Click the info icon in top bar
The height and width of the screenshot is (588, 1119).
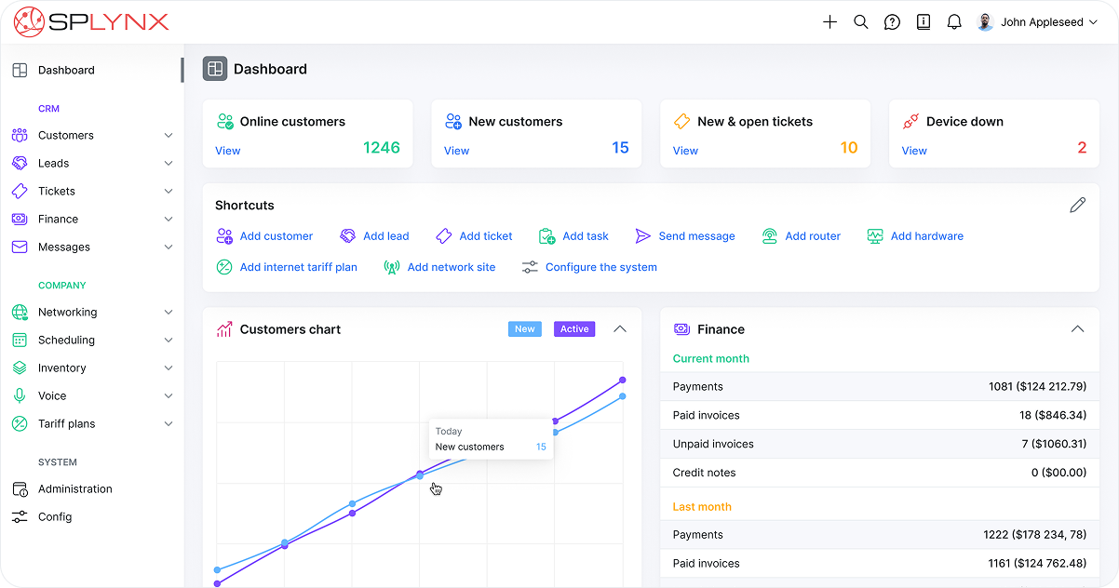[x=924, y=22]
